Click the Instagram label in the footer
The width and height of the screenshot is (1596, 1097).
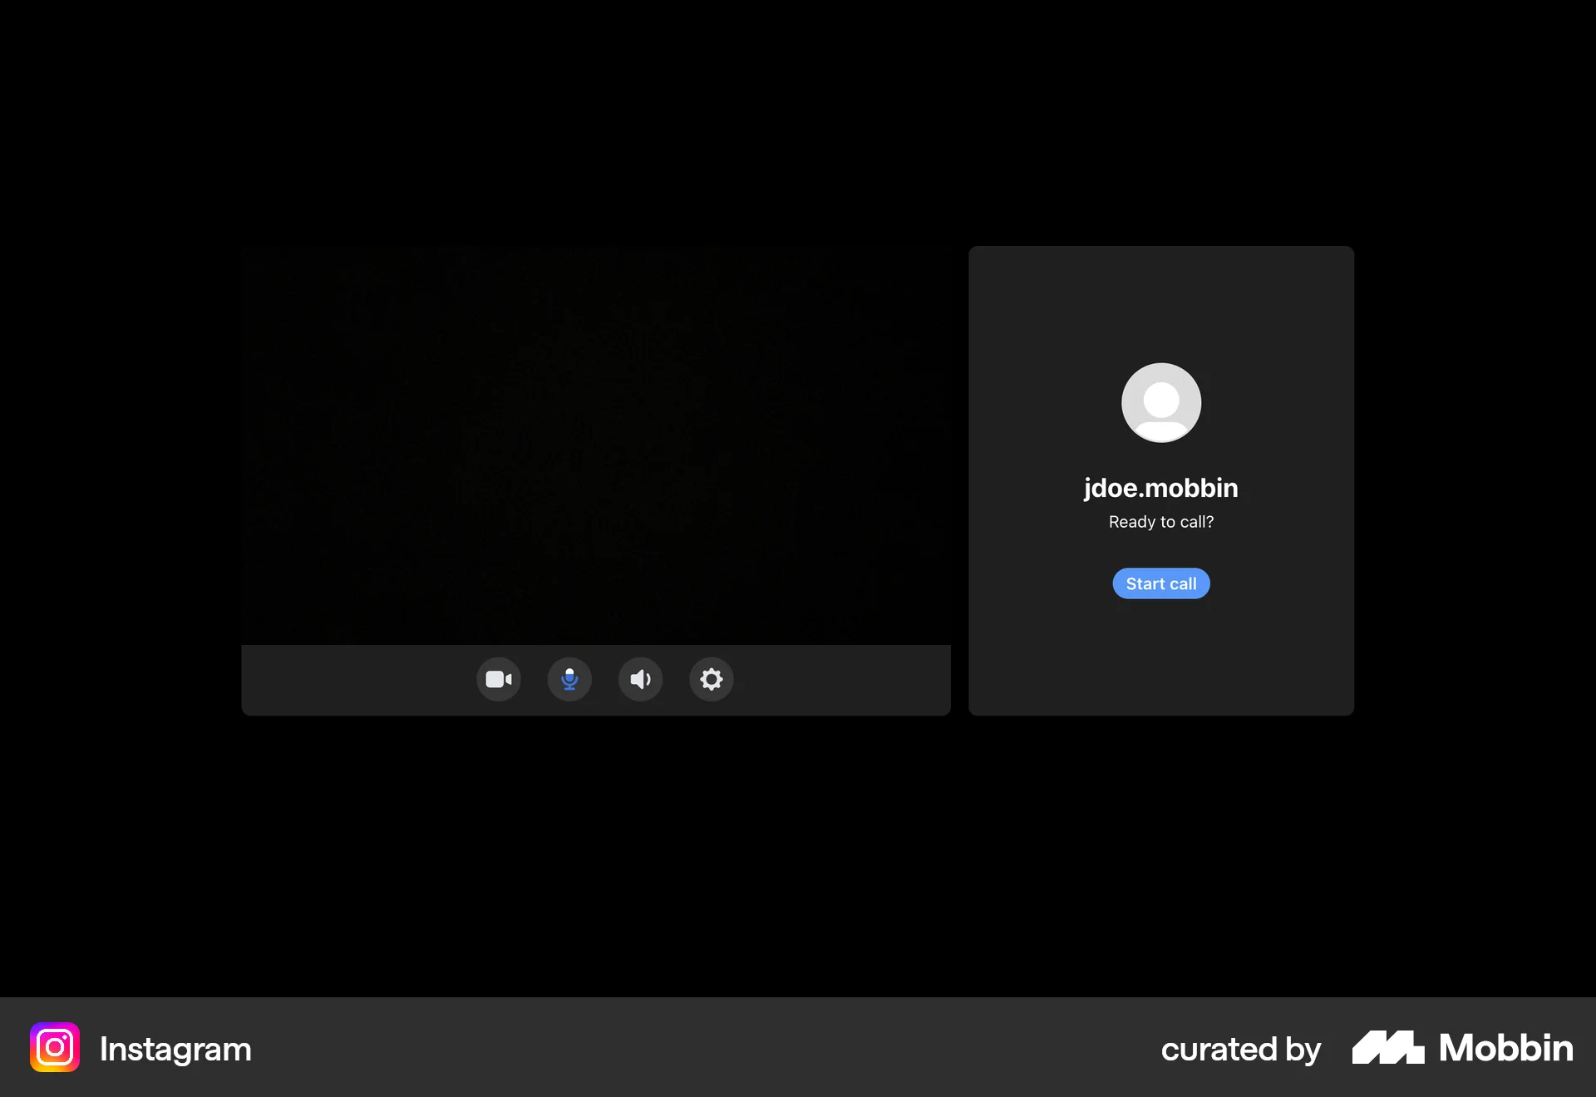point(175,1048)
